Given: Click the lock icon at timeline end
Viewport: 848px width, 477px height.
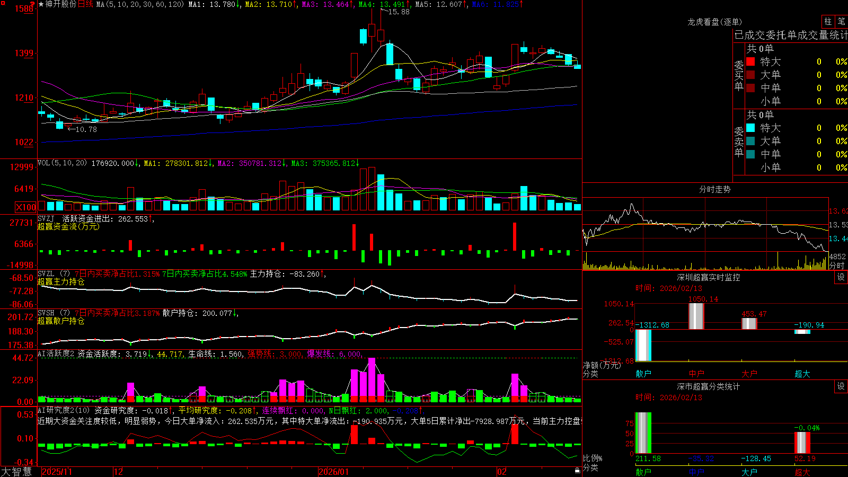Looking at the screenshot, I should 578,471.
